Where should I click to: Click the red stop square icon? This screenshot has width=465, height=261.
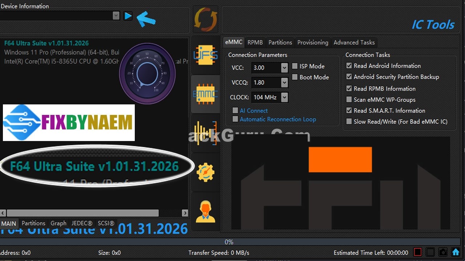[x=418, y=252]
